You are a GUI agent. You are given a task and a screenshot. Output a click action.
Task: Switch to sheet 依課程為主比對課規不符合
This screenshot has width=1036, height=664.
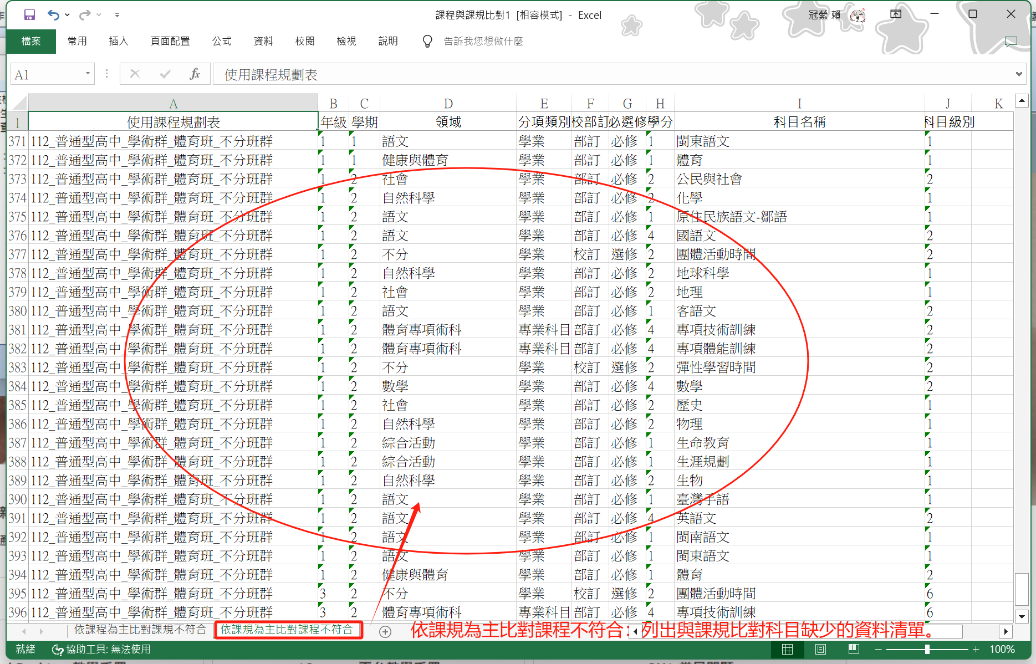[140, 630]
